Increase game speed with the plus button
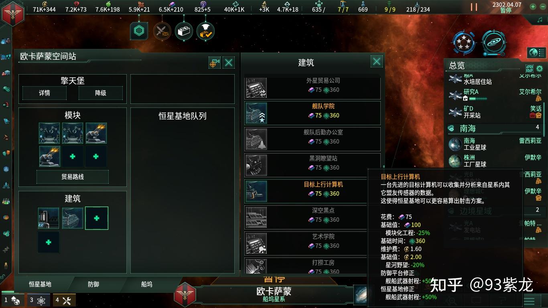Viewport: 548px width, 308px height. (x=533, y=6)
